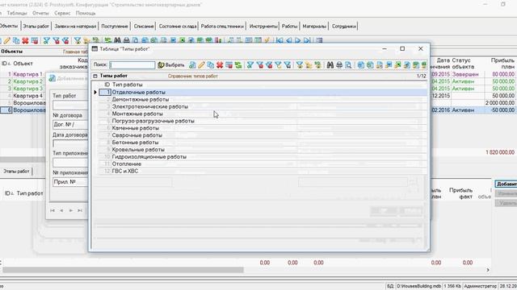Click the pencil edit icon in the main window toolbar
517x290 pixels.
(7, 40)
